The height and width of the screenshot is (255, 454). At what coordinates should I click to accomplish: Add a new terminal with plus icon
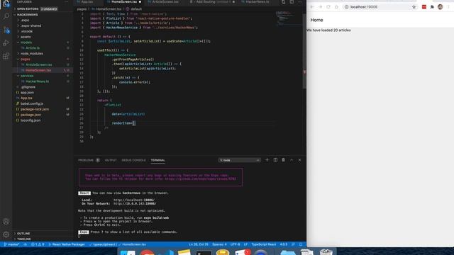267,160
